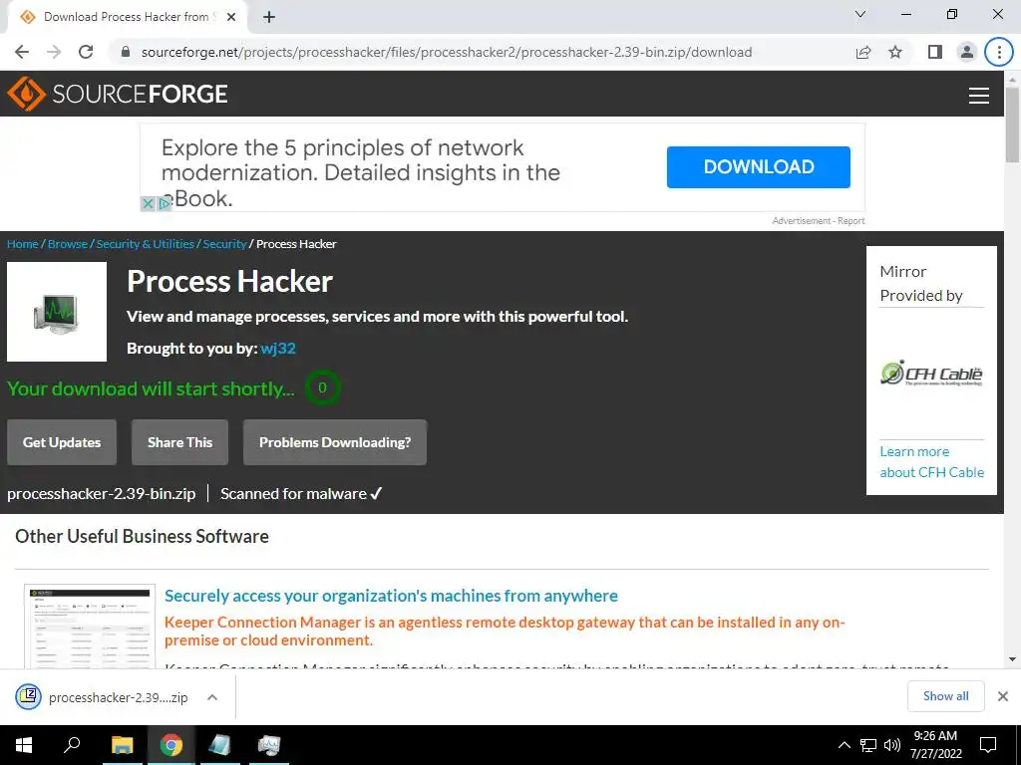Toggle the Chrome side panel icon

click(x=935, y=52)
